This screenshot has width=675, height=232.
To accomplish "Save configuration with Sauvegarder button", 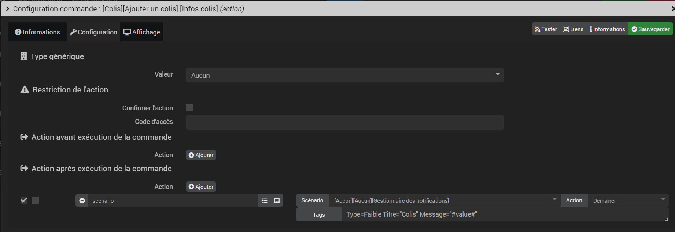I will click(x=650, y=29).
